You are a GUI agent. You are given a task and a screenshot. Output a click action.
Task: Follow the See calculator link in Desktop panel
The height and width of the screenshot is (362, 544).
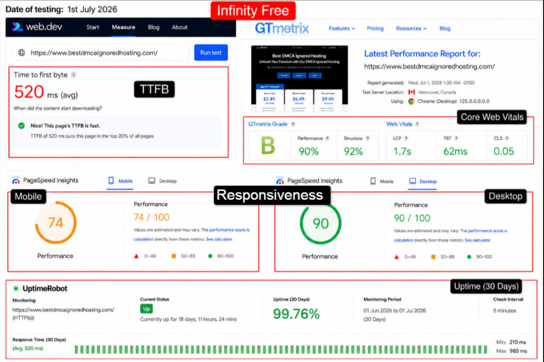[x=478, y=240]
